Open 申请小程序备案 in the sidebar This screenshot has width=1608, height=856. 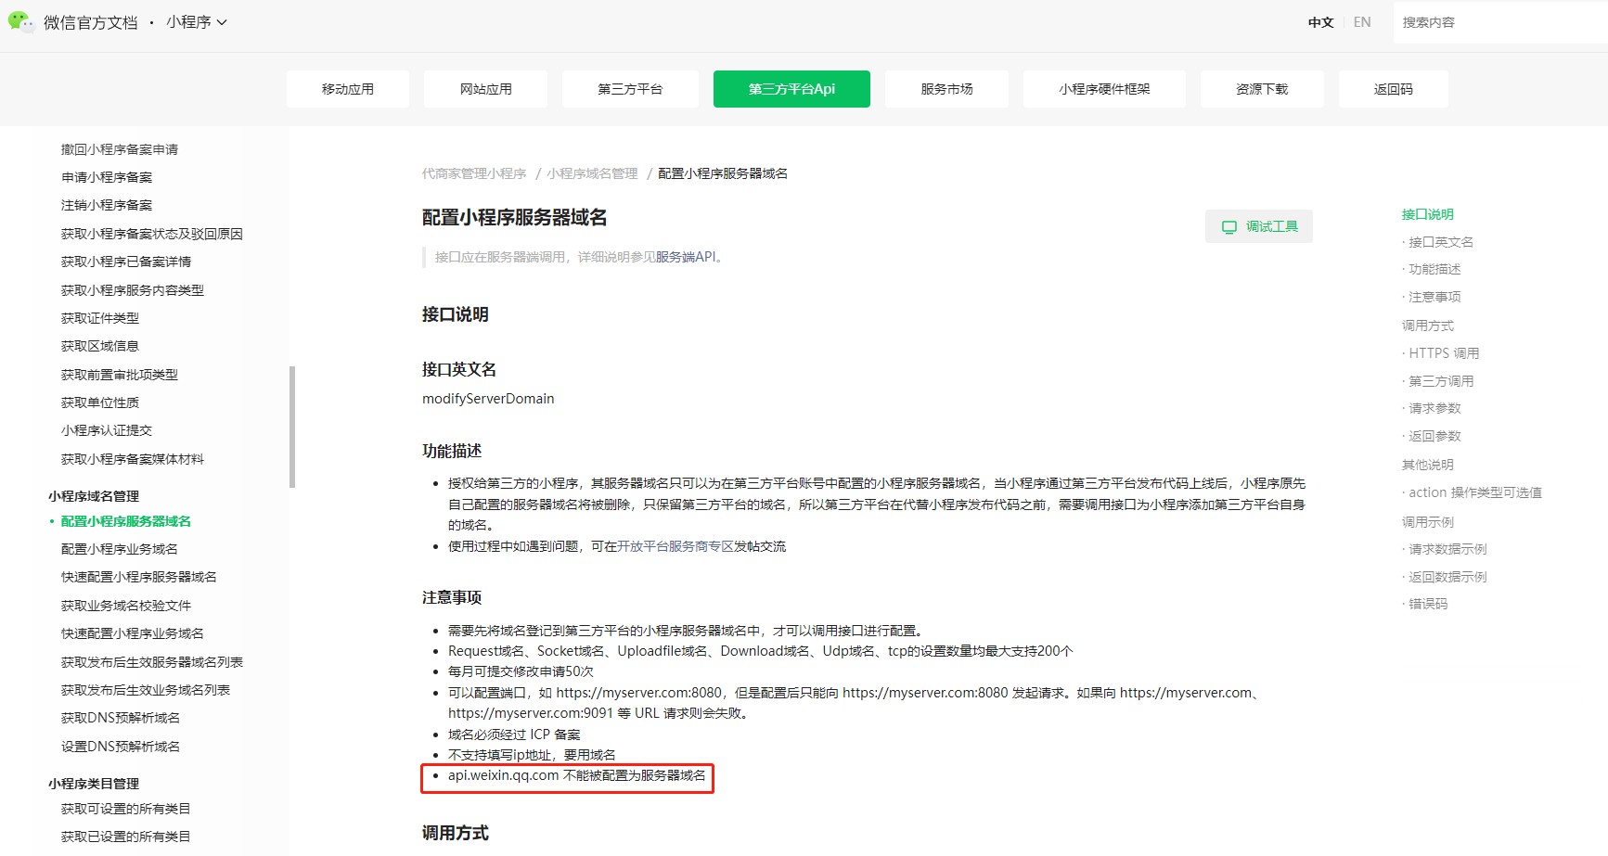pyautogui.click(x=107, y=177)
